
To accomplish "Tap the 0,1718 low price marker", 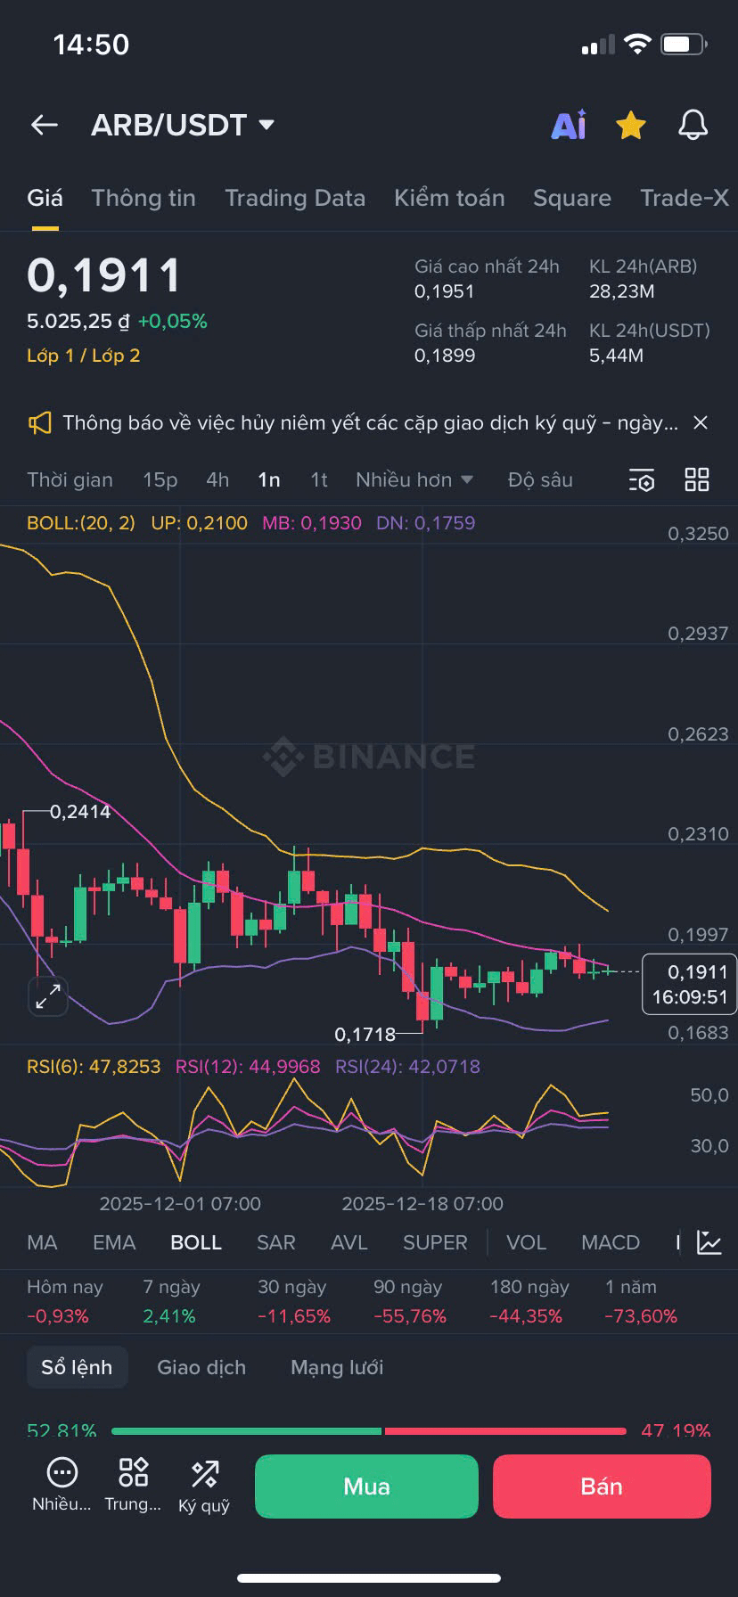I will [x=365, y=1035].
